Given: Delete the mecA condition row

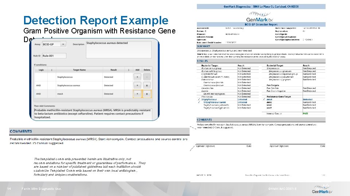Looking at the screenshot, I should (x=147, y=94).
